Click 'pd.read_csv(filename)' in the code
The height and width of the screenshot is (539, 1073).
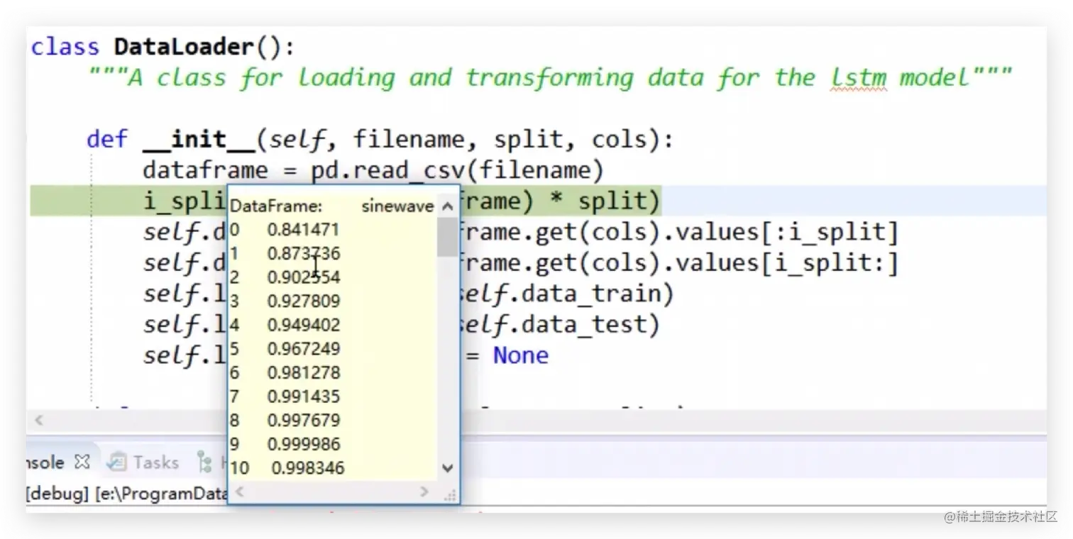(456, 170)
